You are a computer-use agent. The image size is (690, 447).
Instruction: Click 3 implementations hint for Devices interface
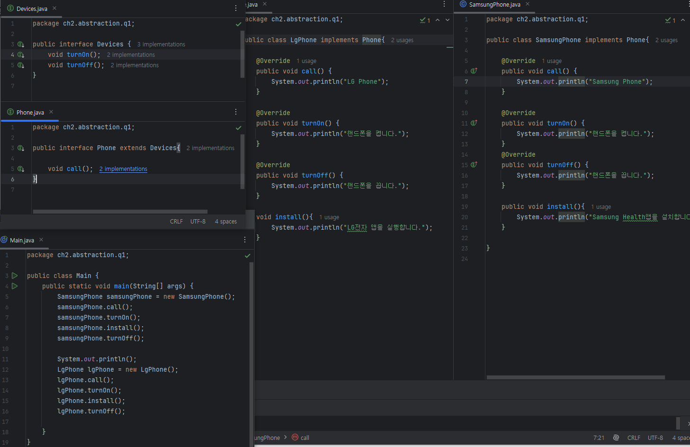pos(161,45)
